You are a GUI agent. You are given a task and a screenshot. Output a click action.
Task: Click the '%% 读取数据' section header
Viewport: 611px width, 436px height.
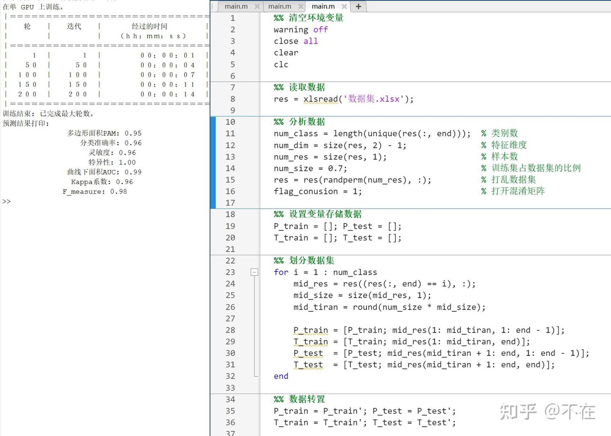click(x=299, y=87)
